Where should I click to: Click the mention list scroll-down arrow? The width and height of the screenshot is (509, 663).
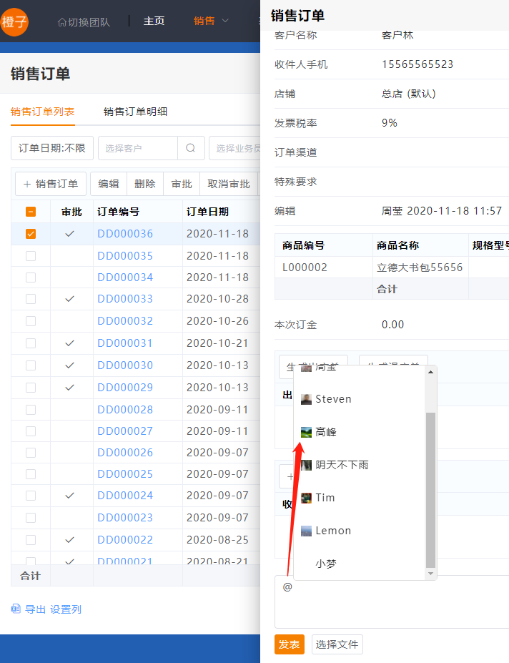click(x=430, y=574)
